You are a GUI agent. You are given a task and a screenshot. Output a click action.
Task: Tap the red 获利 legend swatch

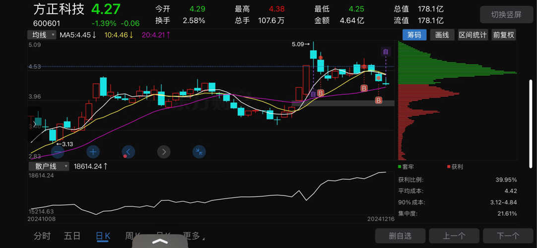pyautogui.click(x=449, y=167)
